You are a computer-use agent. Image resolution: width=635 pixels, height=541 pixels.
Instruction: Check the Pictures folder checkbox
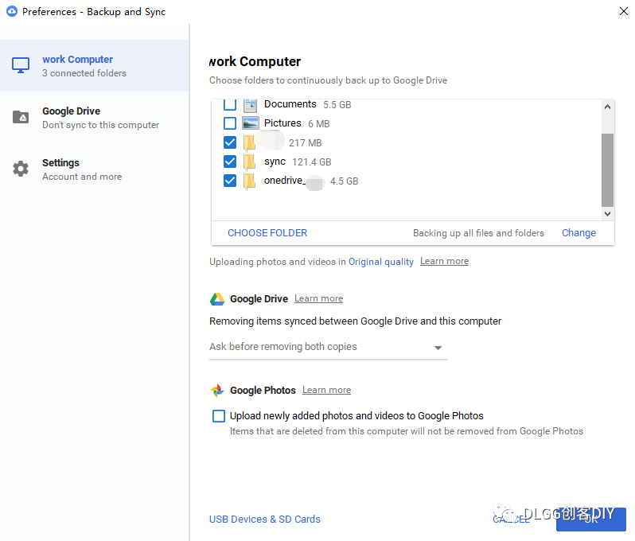point(230,123)
